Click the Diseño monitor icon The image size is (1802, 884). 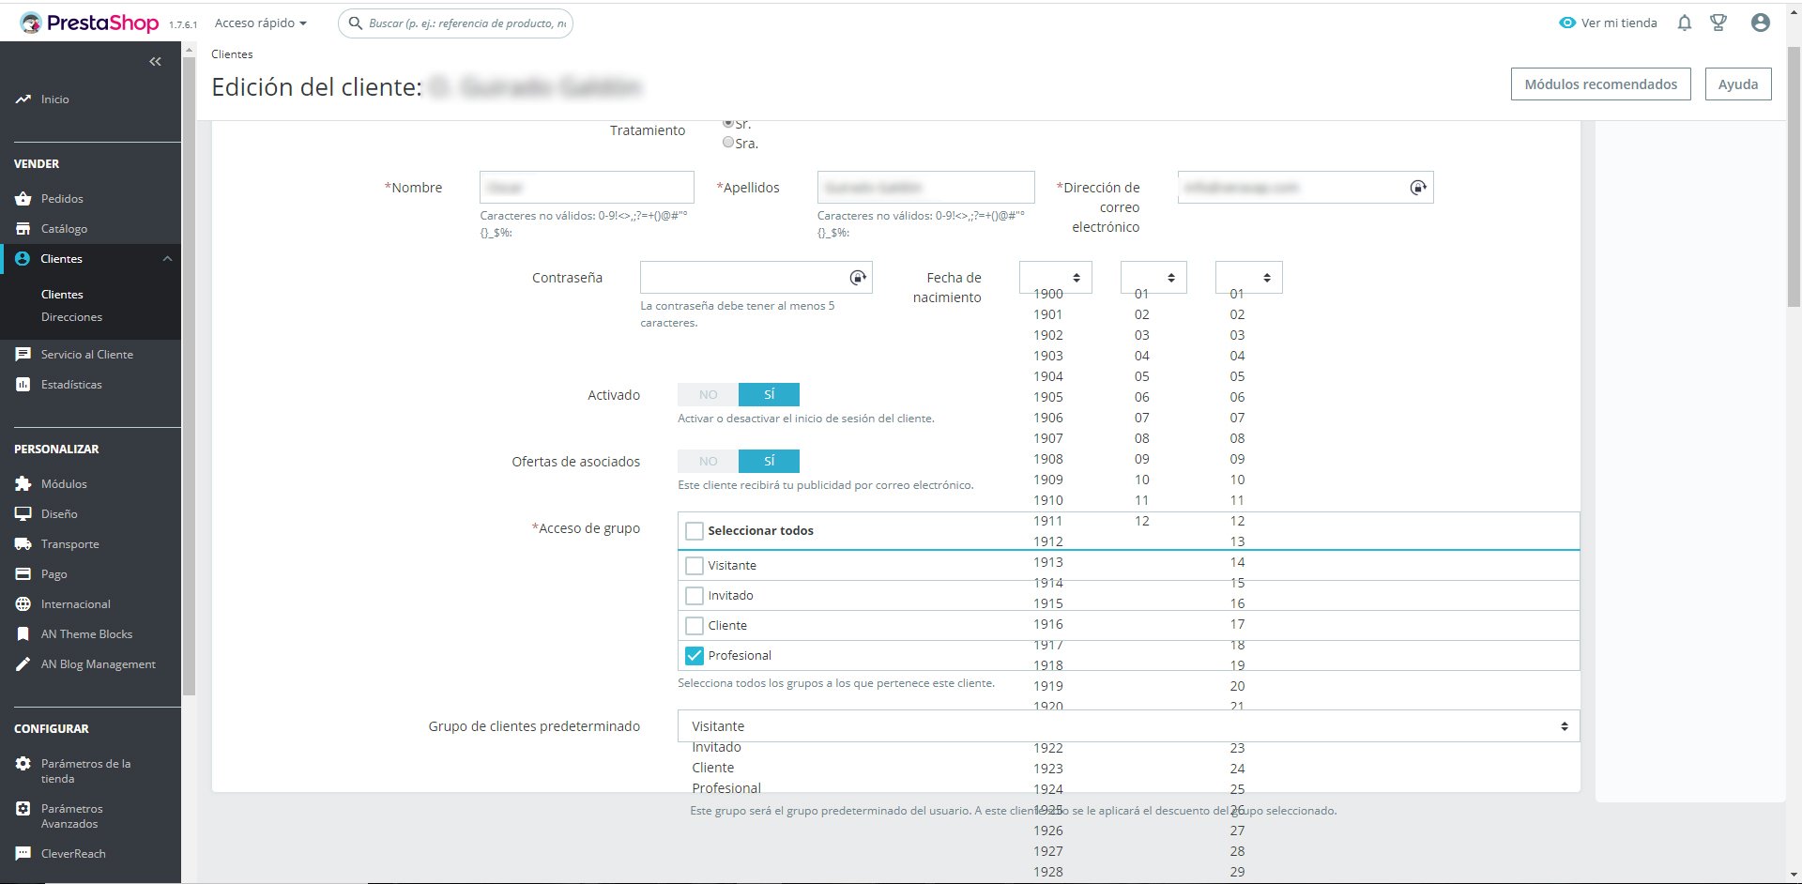23,513
